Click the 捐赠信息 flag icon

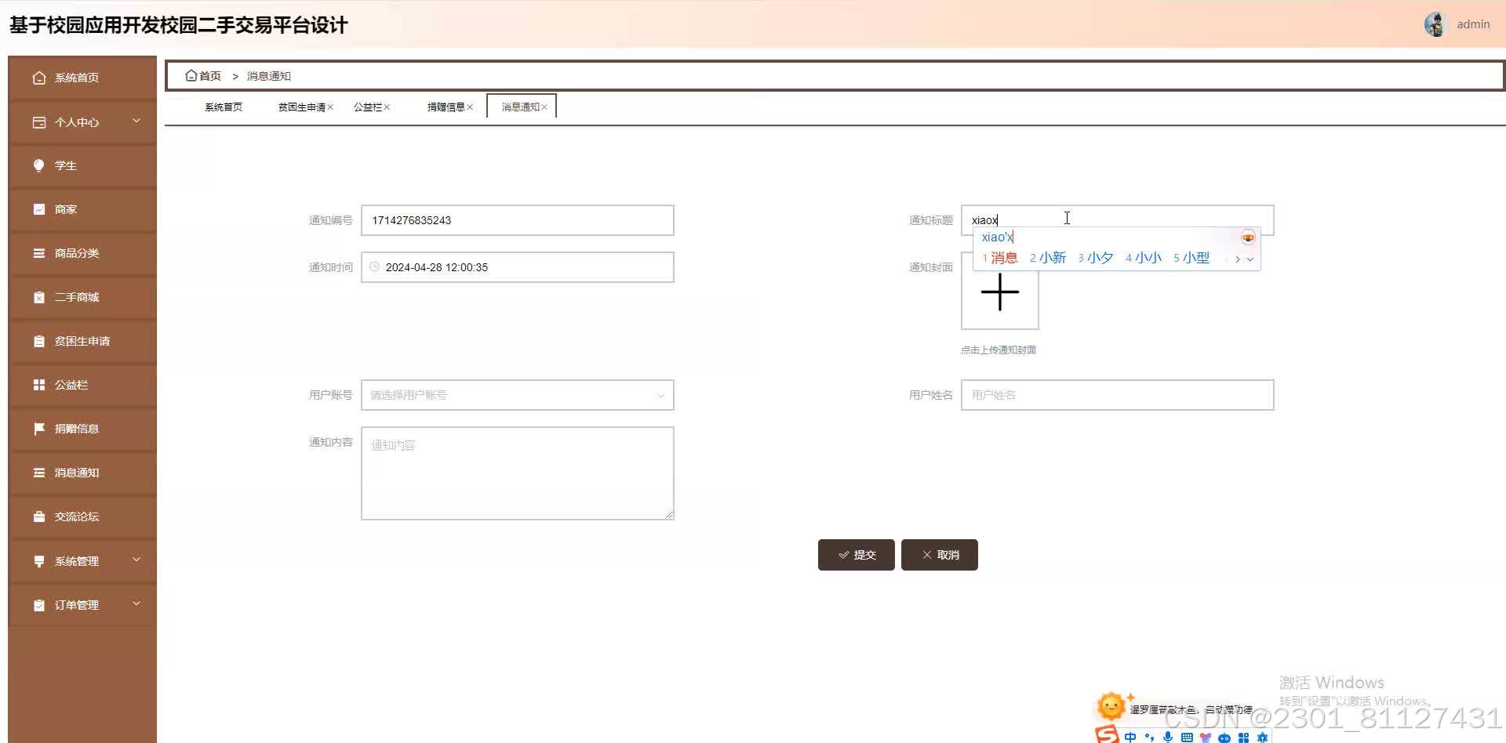coord(39,429)
